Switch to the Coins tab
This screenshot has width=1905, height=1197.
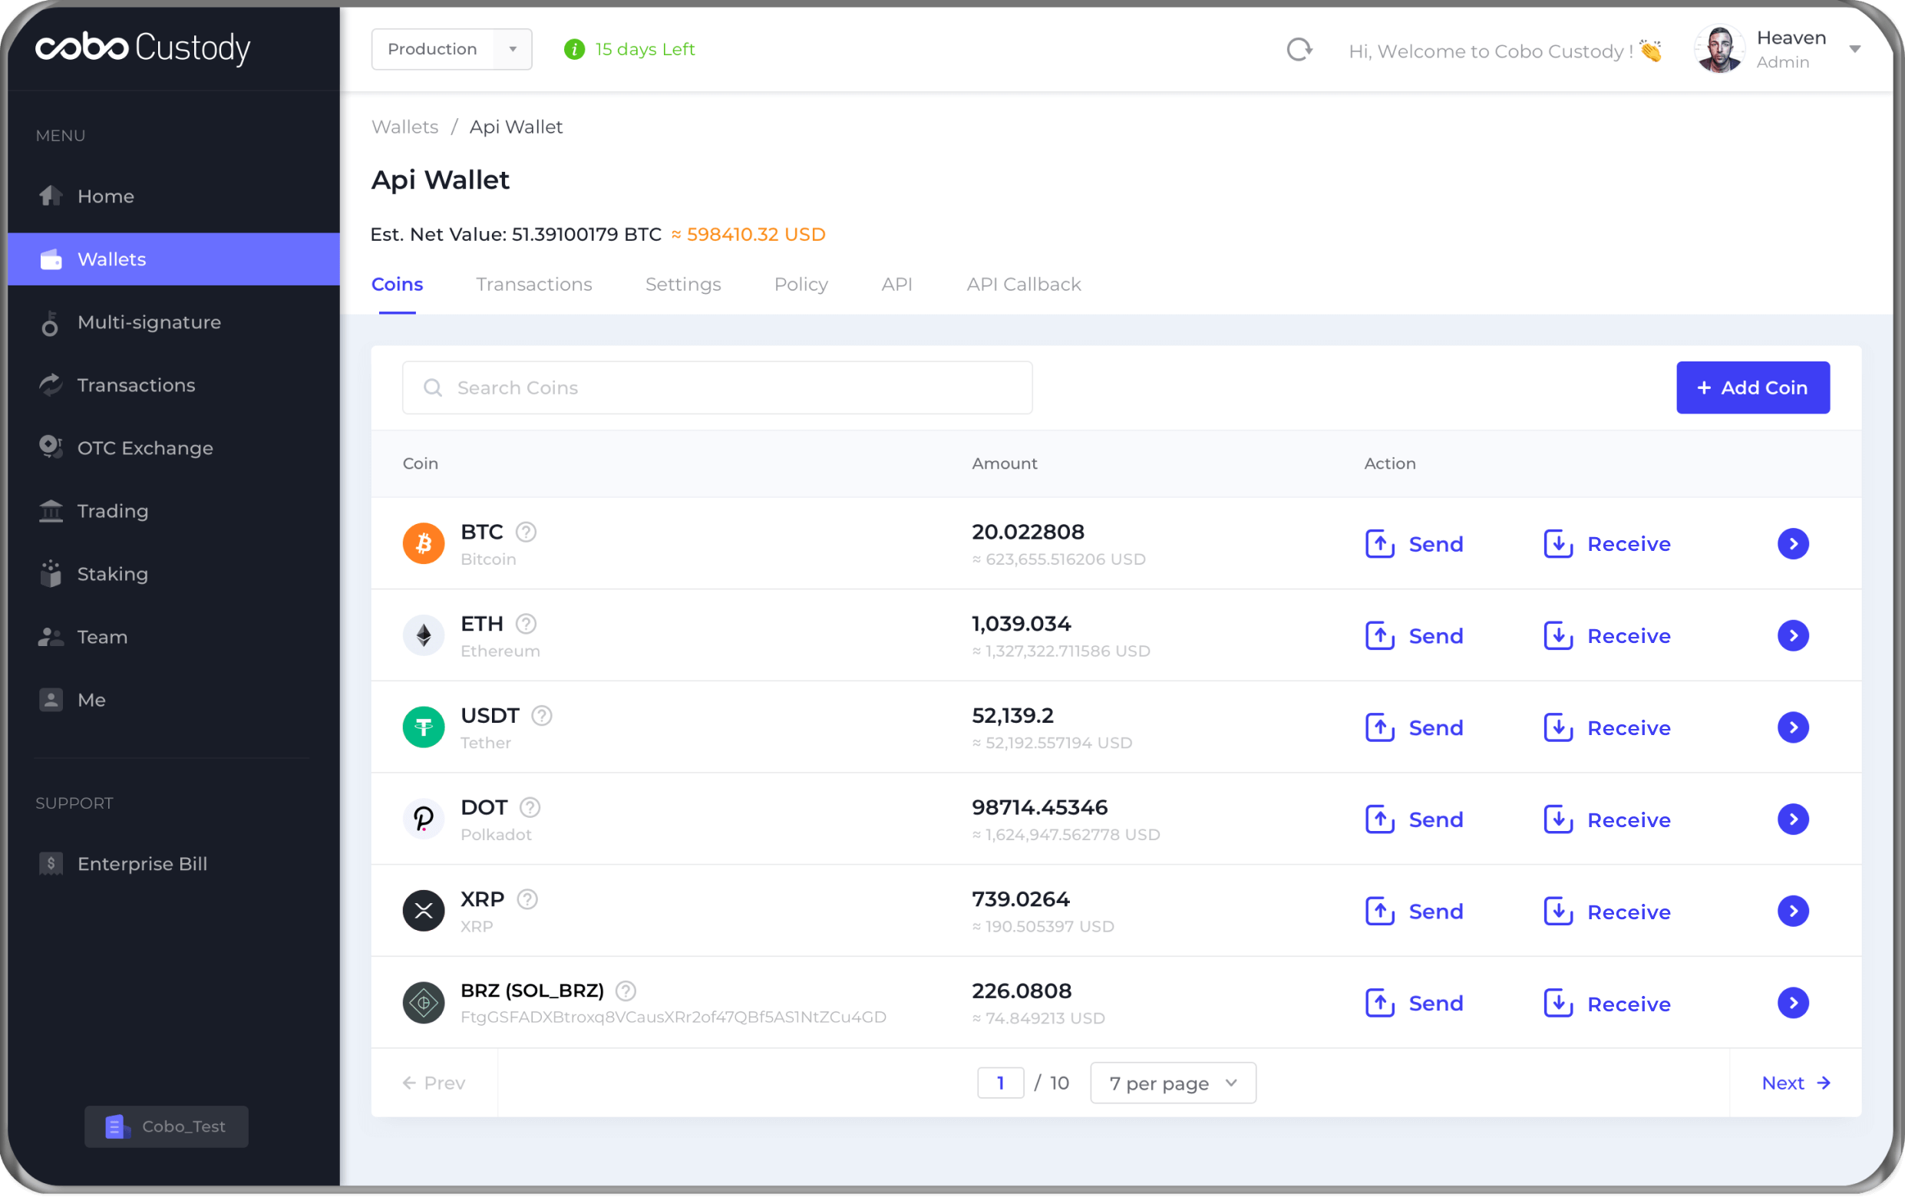[397, 284]
